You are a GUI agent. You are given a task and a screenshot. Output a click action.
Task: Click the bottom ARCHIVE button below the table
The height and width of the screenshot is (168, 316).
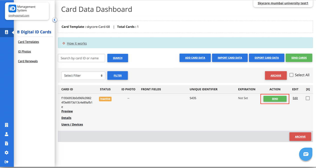coord(300,137)
